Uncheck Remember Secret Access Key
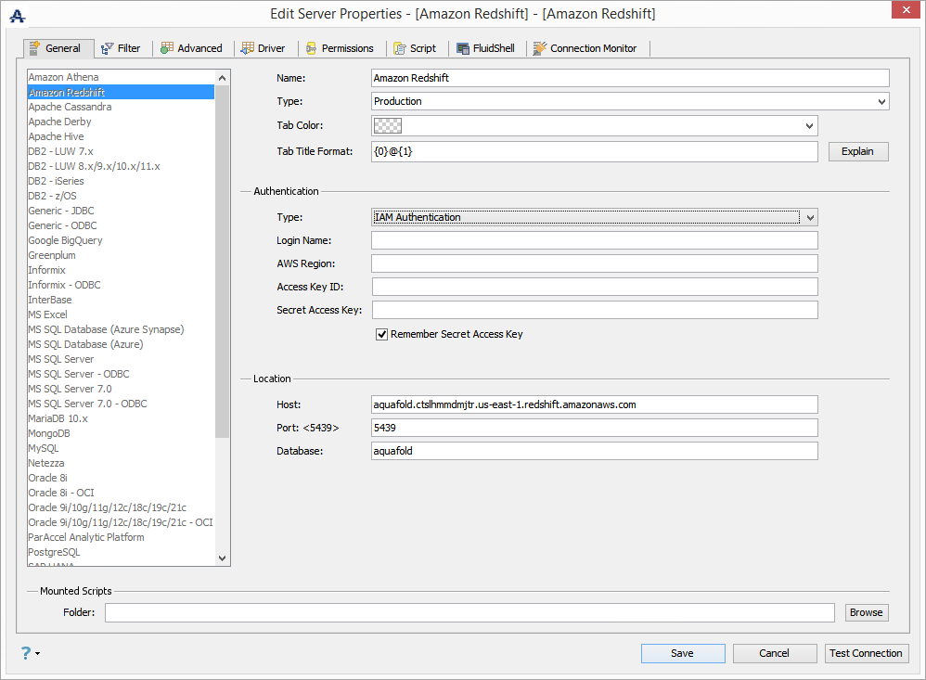 coord(381,334)
